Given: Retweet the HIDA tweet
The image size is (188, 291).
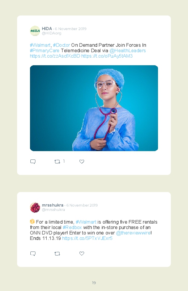Looking at the screenshot, I should coord(57,162).
